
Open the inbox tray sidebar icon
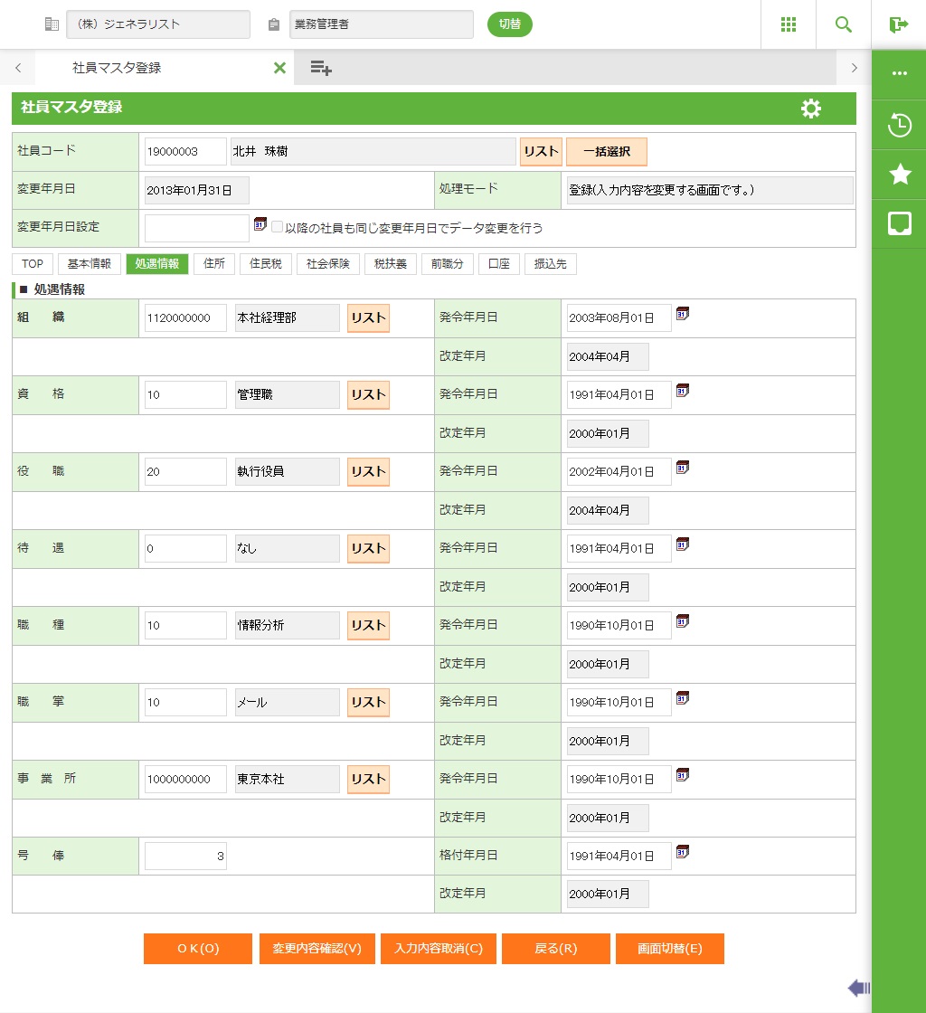(899, 223)
